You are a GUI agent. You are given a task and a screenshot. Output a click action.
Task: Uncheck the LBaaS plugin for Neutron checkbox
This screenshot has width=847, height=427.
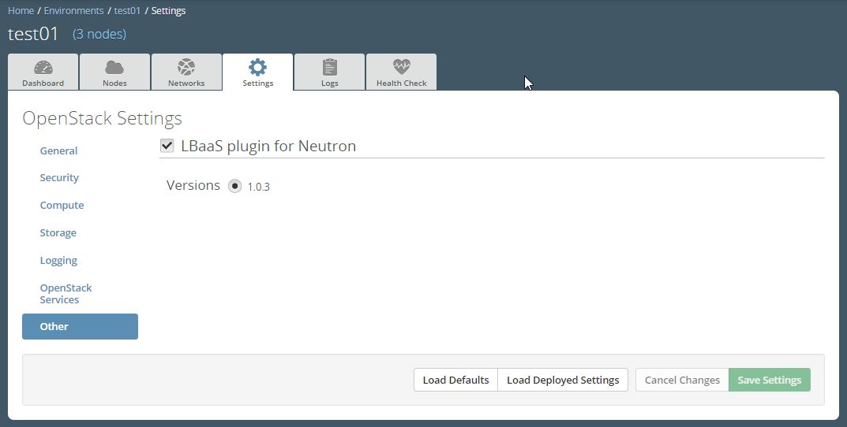[167, 146]
